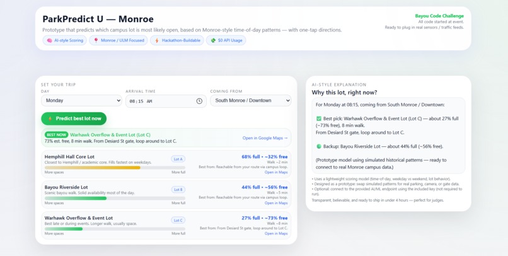Open in Maps for Warhawk Overflow & Event Lot
The image size is (508, 256).
click(x=276, y=233)
